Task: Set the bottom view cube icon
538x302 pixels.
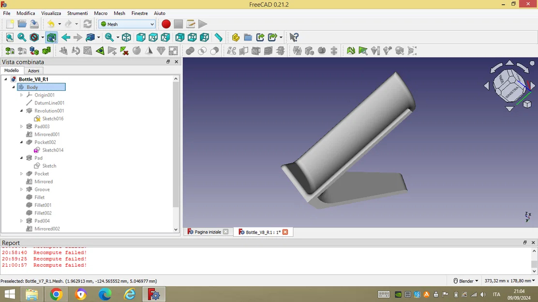Action: pos(192,37)
